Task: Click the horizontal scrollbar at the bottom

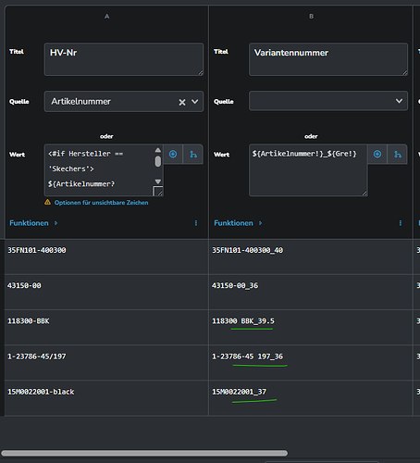Action: tap(144, 453)
